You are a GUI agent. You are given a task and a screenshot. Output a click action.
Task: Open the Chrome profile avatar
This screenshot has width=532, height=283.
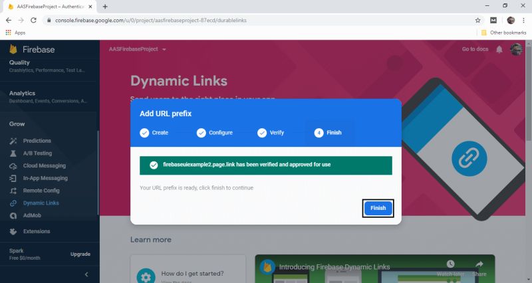tap(511, 21)
